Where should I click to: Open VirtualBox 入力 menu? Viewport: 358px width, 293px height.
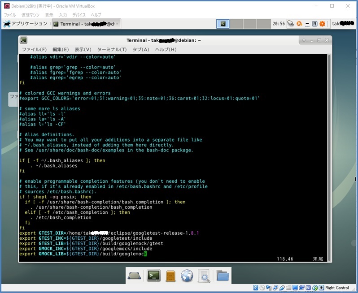[x=63, y=15]
